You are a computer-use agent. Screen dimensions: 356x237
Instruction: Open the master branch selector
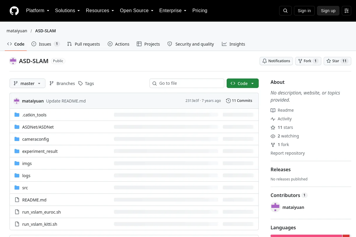tap(27, 84)
